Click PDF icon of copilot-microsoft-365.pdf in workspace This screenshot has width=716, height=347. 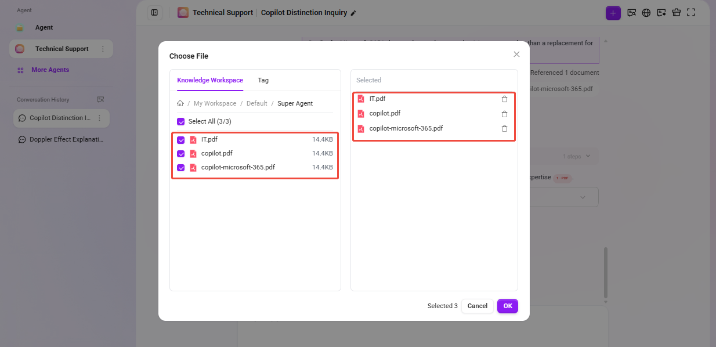pyautogui.click(x=193, y=168)
